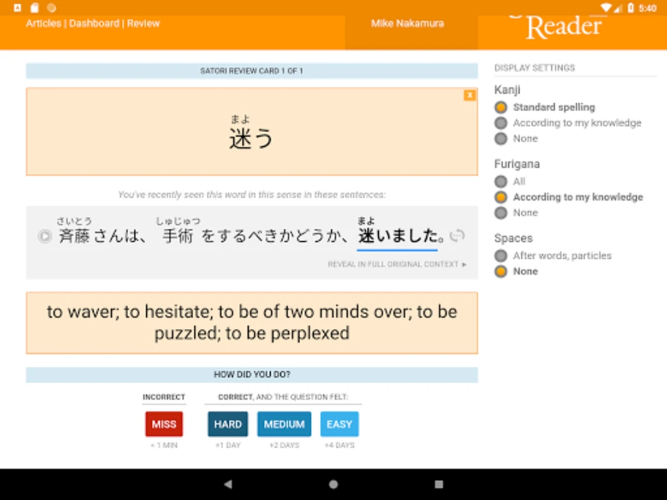The width and height of the screenshot is (667, 500).
Task: Click the link icon after the sentence
Action: click(x=458, y=235)
